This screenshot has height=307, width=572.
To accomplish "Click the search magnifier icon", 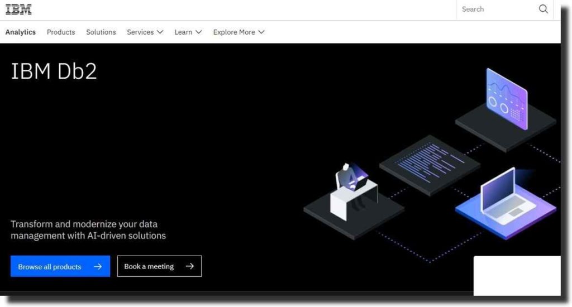I will pyautogui.click(x=543, y=9).
